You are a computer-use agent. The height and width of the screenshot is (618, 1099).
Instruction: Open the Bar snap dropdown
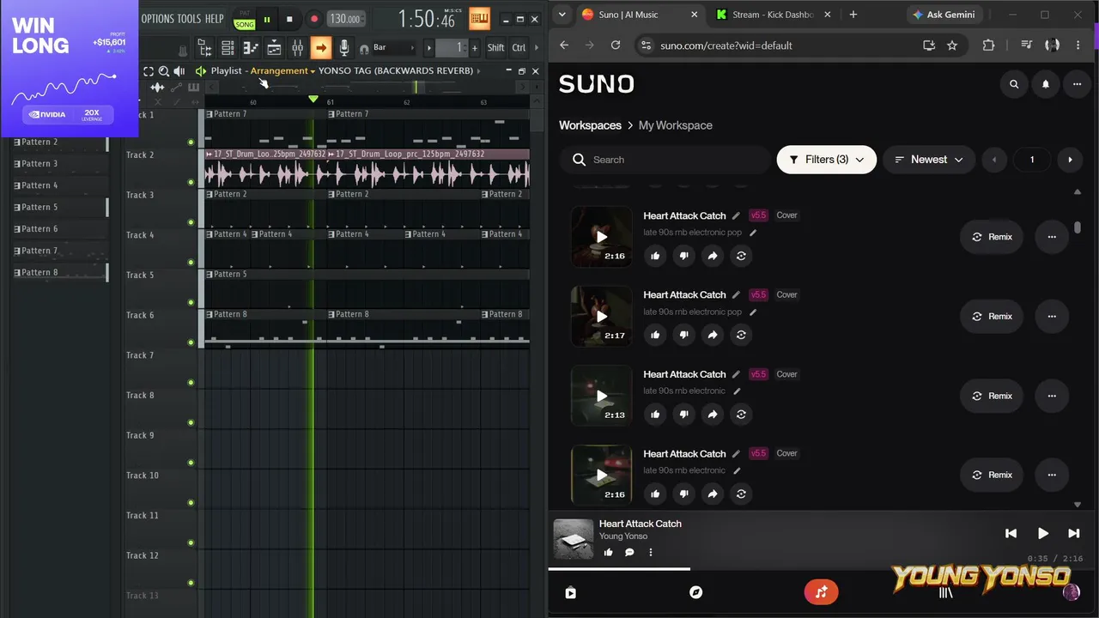click(393, 48)
